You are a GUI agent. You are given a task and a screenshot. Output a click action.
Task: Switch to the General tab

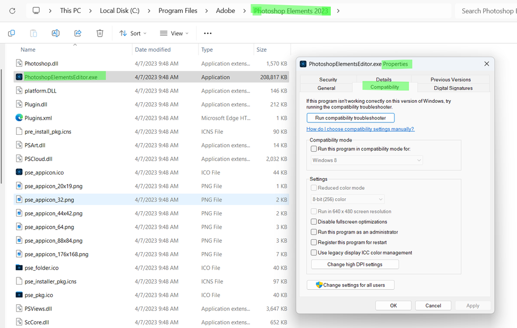click(326, 88)
